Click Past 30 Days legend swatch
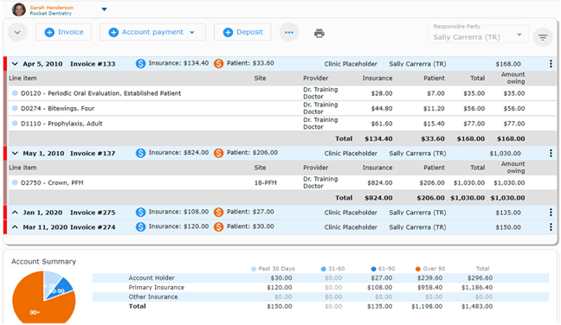This screenshot has height=325, width=561. point(254,269)
